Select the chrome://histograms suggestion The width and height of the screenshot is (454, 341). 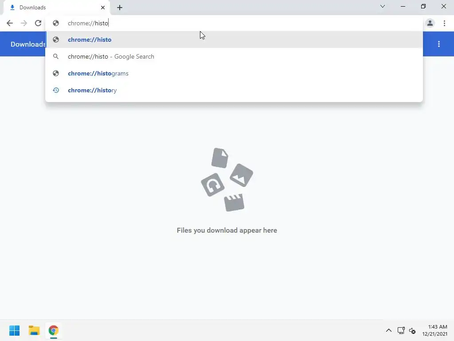pos(234,73)
